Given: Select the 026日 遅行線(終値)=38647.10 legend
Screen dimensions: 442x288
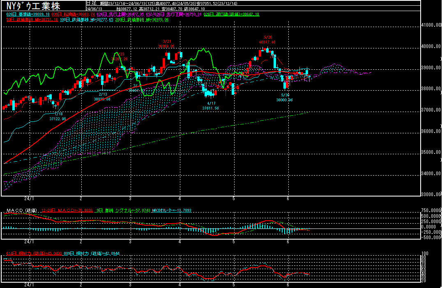Looking at the screenshot, I should (x=231, y=14).
